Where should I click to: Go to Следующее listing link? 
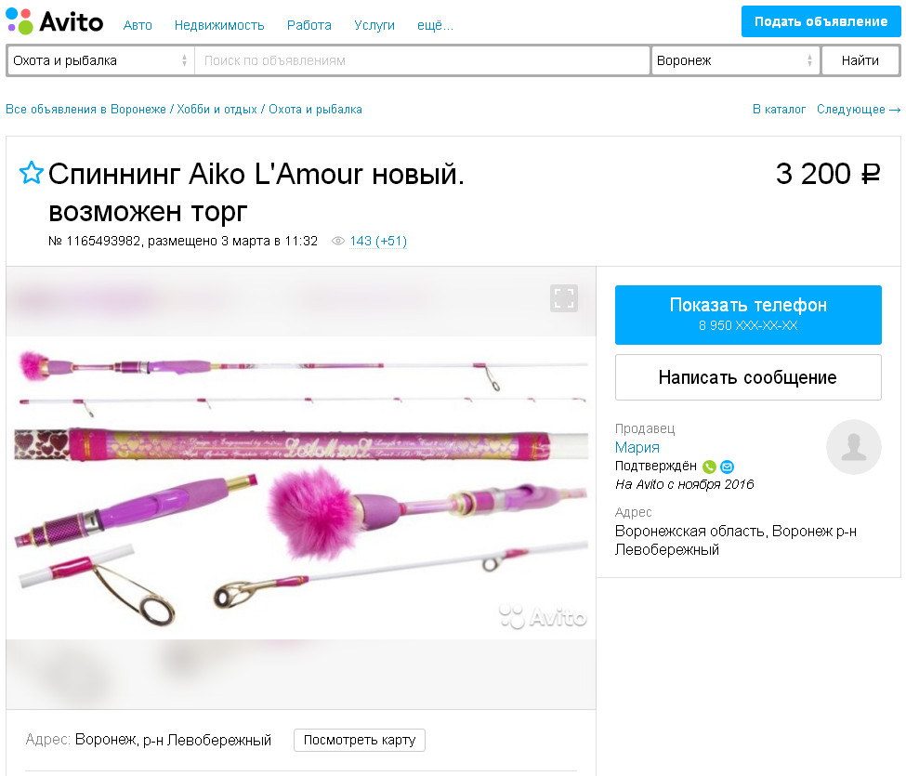point(858,110)
